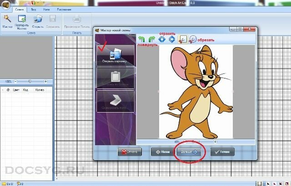The height and width of the screenshot is (186, 291).
Task: Click the Дальше next button
Action: tap(189, 152)
